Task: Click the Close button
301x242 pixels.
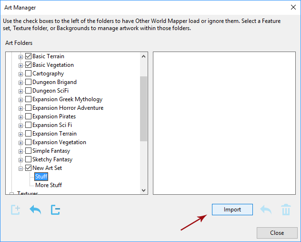Action: point(277,233)
